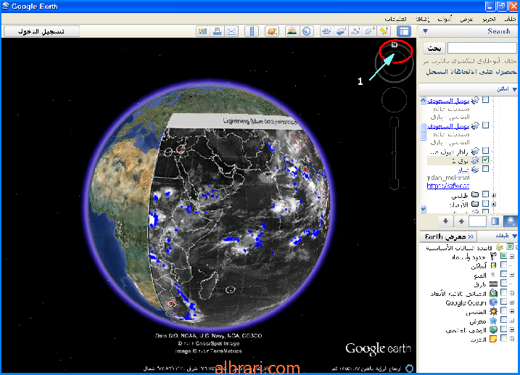Check the Gallery star layer checkbox
Image resolution: width=520 pixels, height=375 pixels.
pyautogui.click(x=504, y=321)
